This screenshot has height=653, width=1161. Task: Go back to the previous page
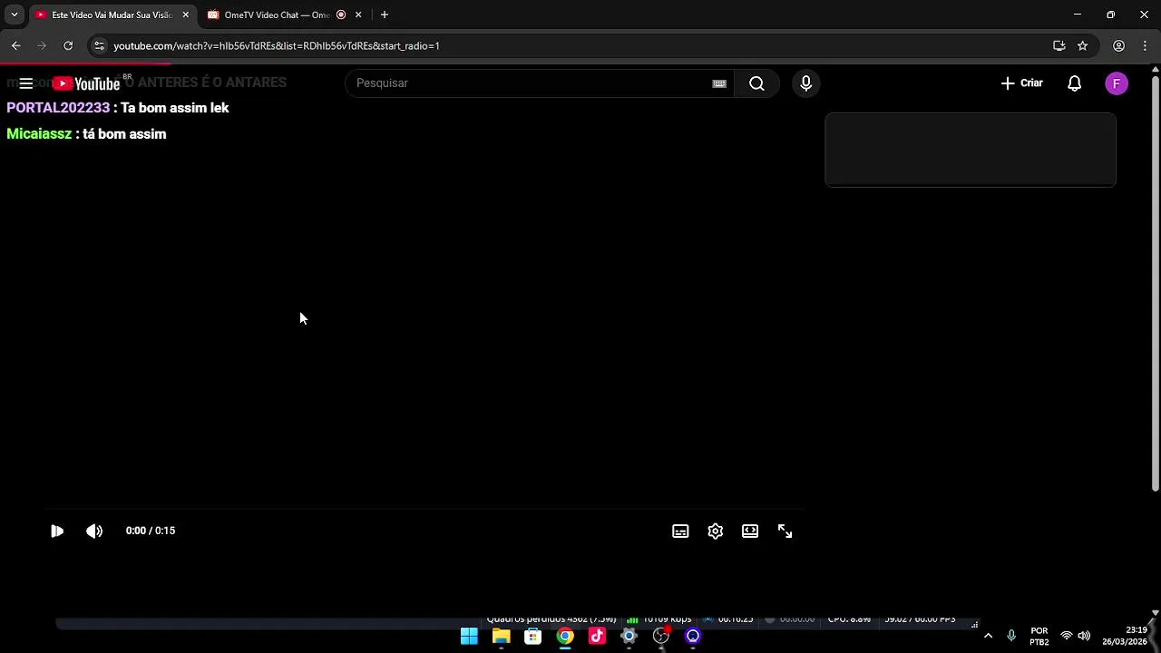(x=16, y=45)
